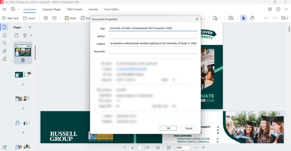
Task: Click the Open file button
Action: pyautogui.click(x=29, y=18)
